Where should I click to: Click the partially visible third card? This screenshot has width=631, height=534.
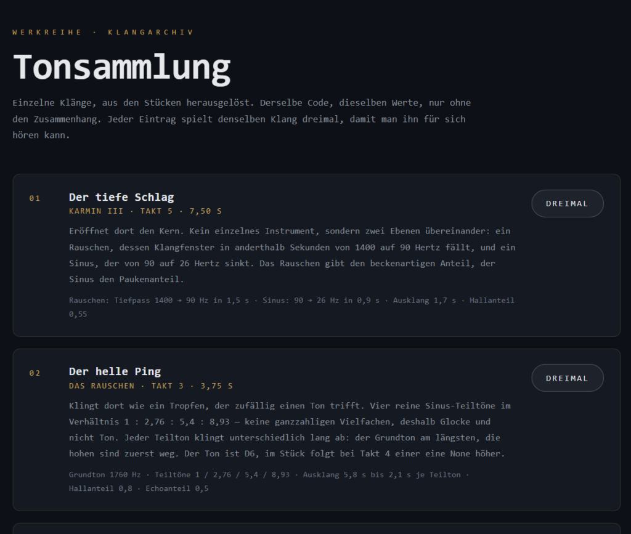pos(317,528)
